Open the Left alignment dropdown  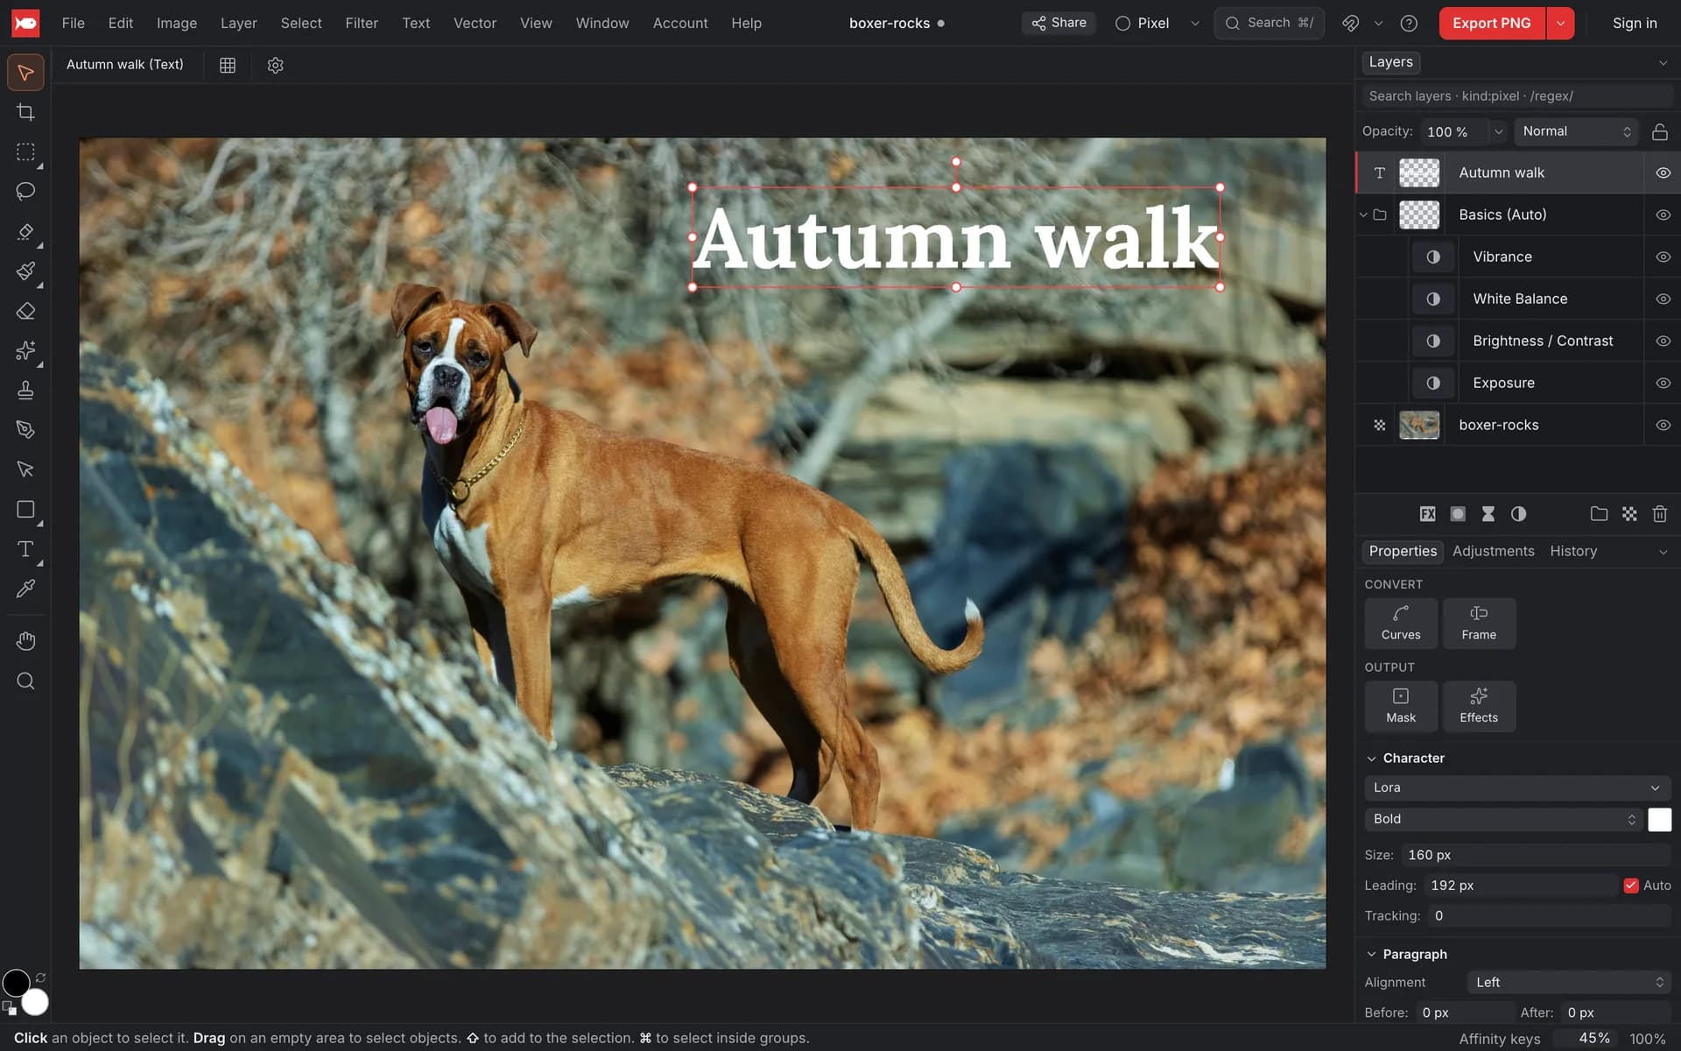[1568, 983]
